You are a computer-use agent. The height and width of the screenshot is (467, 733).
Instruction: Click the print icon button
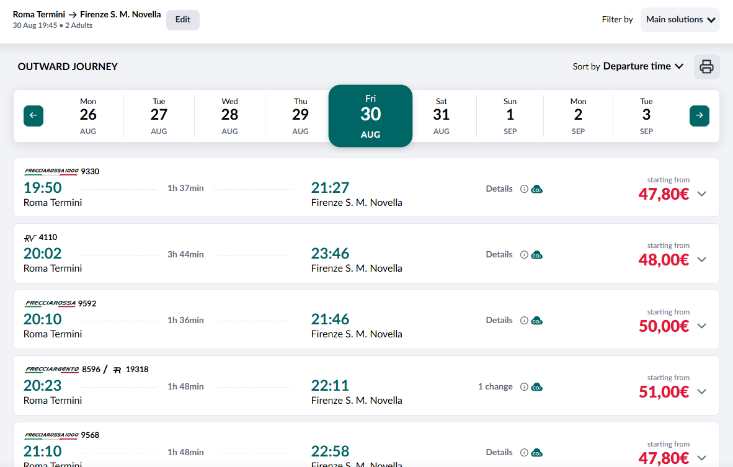tap(706, 67)
